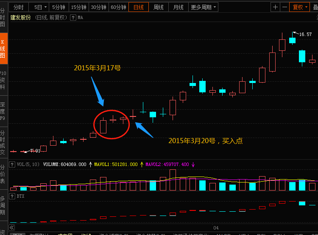Viewport: 318px width, 235px height.
Task: Click the MAVOL2:459707.400 value
Action: click(167, 164)
